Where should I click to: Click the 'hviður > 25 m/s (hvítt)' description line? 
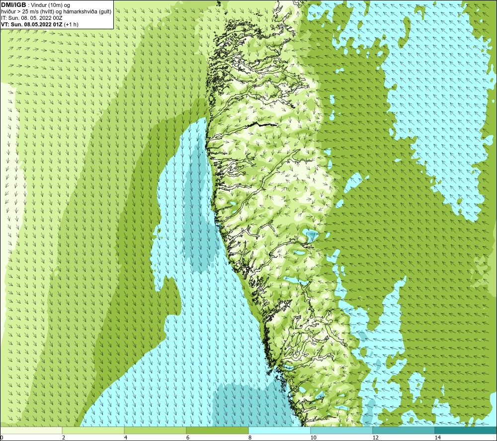[x=56, y=12]
